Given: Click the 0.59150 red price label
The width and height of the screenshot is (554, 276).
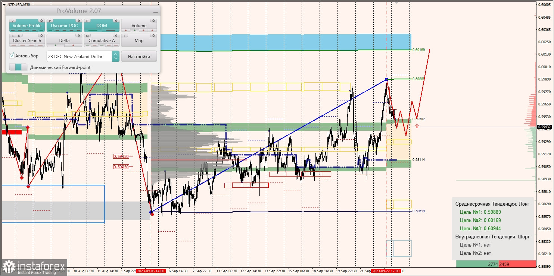Looking at the screenshot, I should click(121, 156).
